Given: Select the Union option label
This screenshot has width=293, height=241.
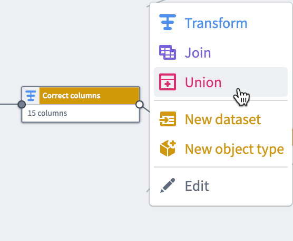Looking at the screenshot, I should pyautogui.click(x=203, y=82).
